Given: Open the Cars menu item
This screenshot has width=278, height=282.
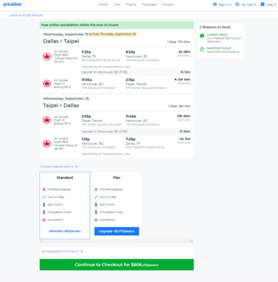Looking at the screenshot, I should pos(117,5).
